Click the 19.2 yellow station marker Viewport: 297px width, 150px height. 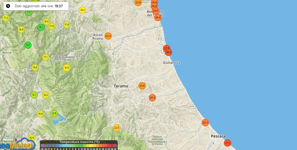click(x=82, y=10)
